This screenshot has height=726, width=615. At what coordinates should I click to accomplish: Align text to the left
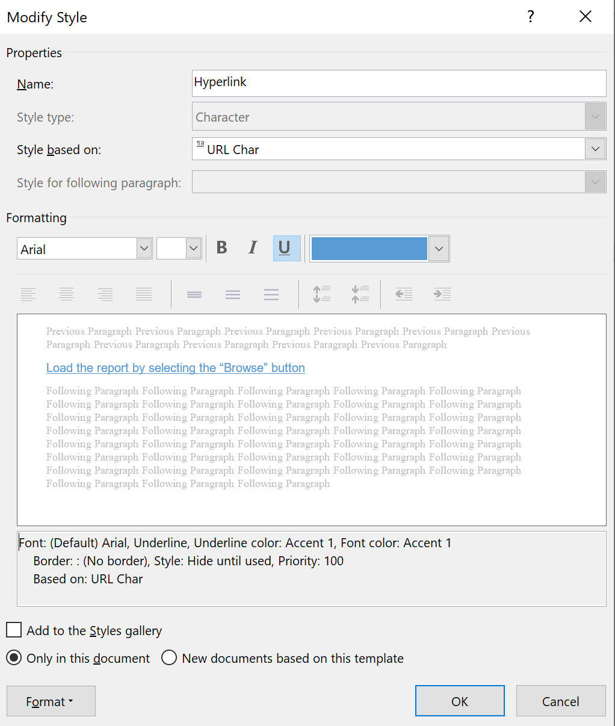[28, 294]
